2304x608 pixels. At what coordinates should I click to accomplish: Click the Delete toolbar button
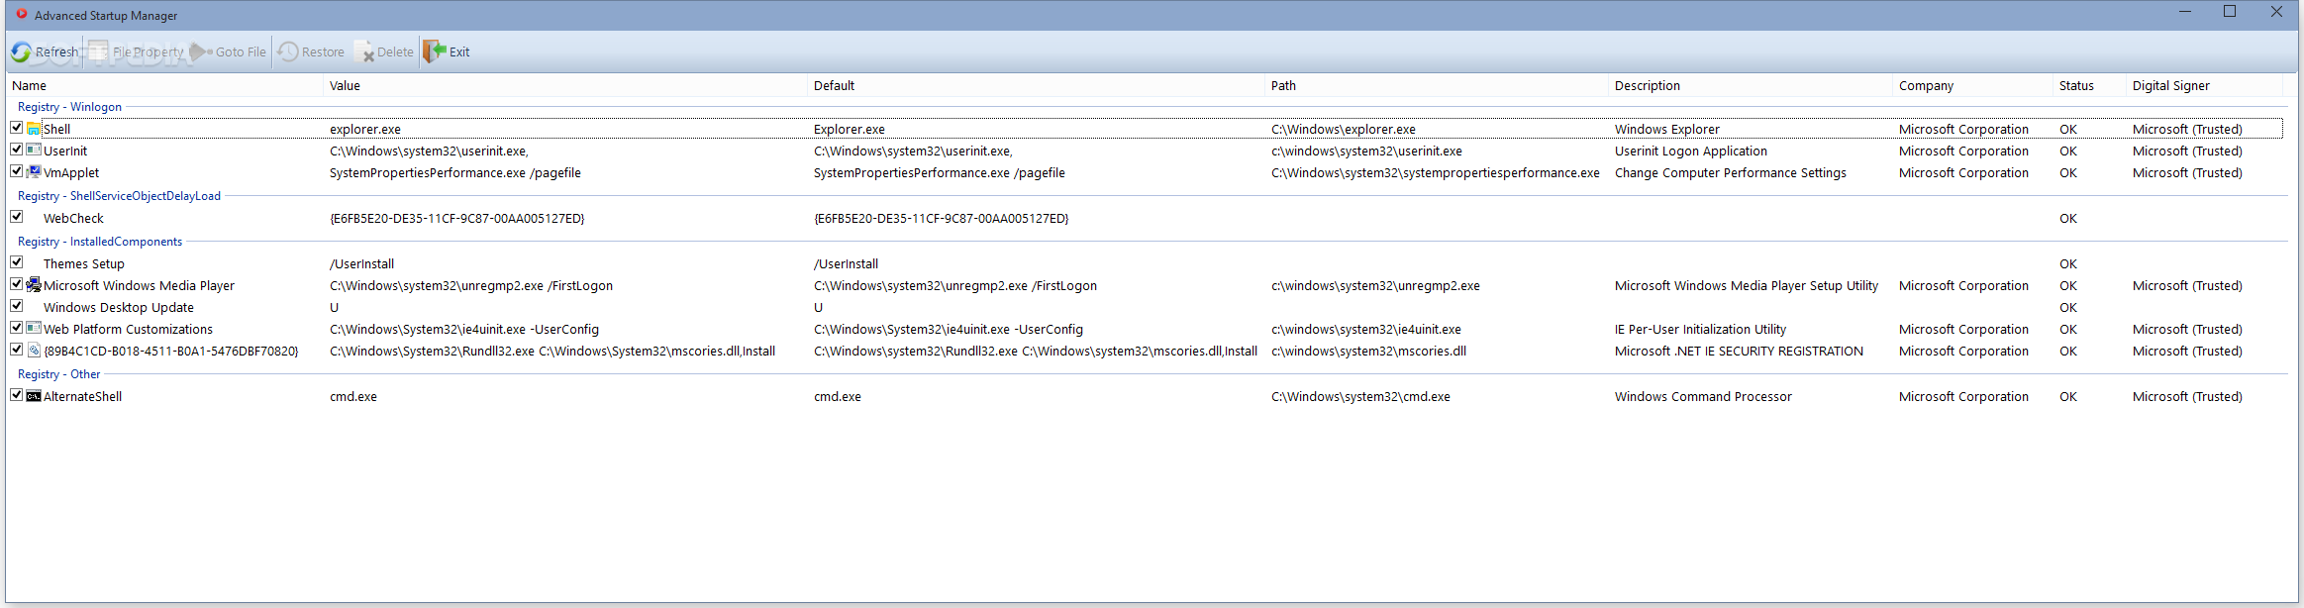pos(384,51)
